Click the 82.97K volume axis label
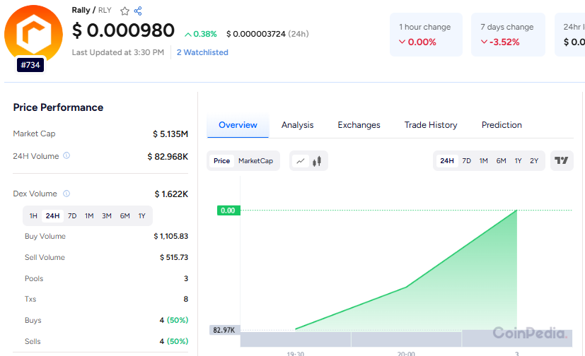The image size is (585, 356). click(x=224, y=330)
